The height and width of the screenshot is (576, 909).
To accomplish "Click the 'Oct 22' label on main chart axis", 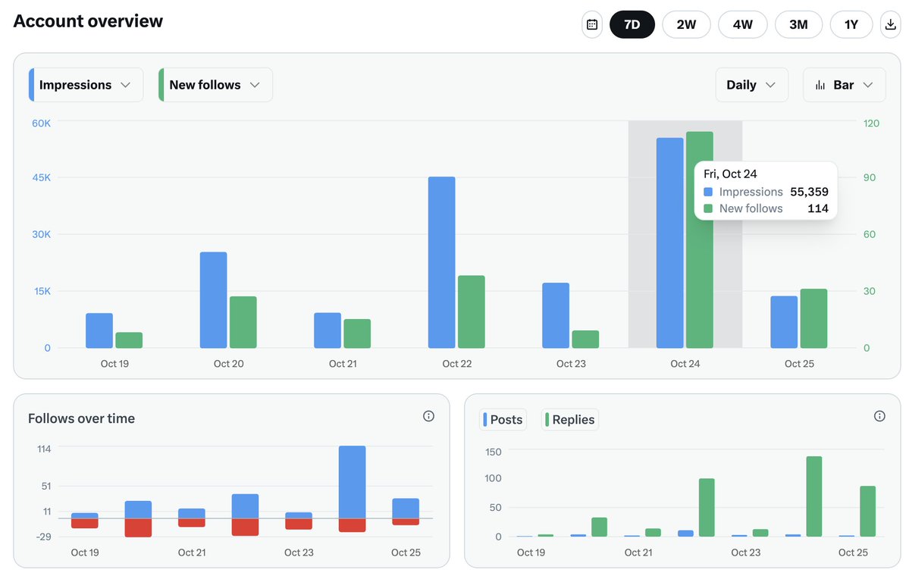I will [457, 364].
